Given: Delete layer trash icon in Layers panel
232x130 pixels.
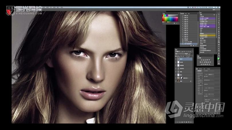Looking at the screenshot, I should coord(191,122).
